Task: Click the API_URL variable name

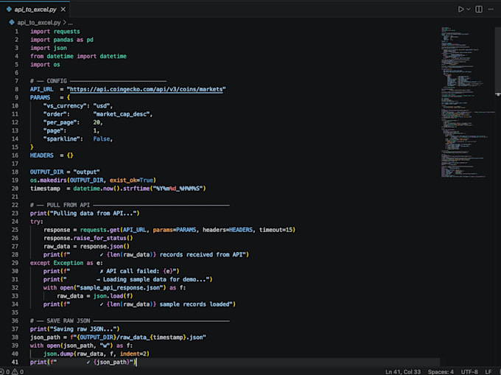Action: [x=41, y=89]
